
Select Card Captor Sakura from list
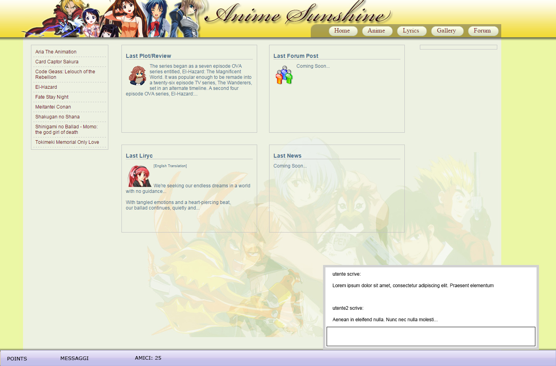tap(57, 62)
